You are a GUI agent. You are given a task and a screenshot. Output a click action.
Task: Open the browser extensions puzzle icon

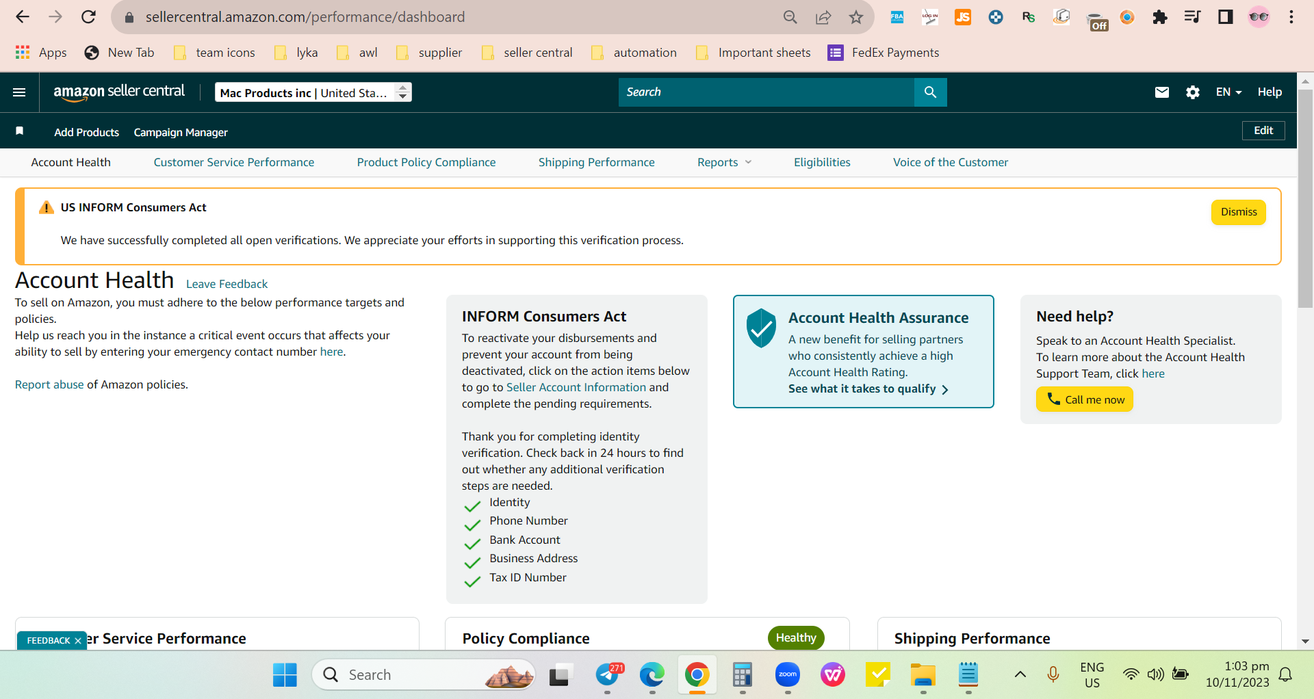tap(1160, 17)
